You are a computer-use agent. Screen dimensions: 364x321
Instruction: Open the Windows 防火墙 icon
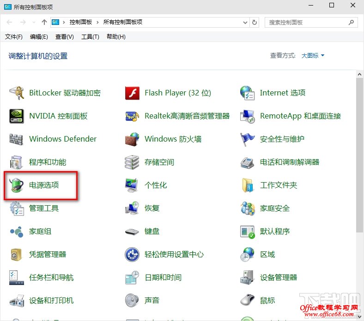coord(132,139)
